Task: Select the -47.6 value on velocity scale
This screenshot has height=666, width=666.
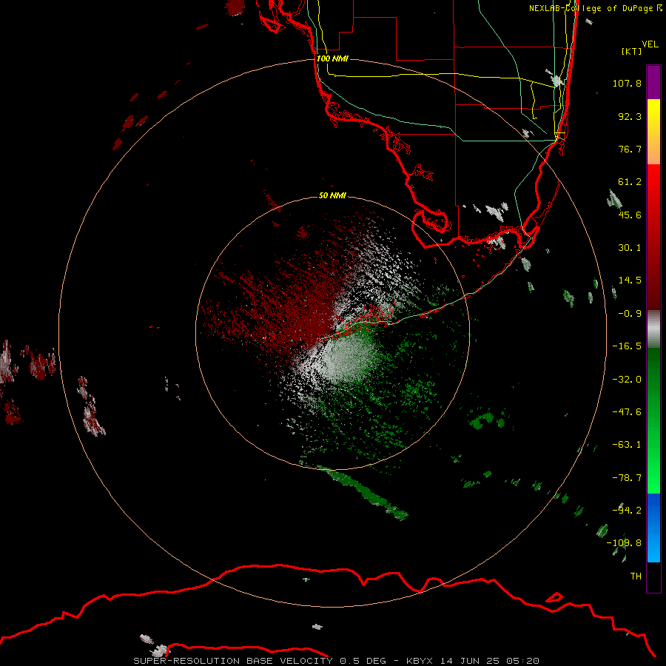Action: (627, 412)
